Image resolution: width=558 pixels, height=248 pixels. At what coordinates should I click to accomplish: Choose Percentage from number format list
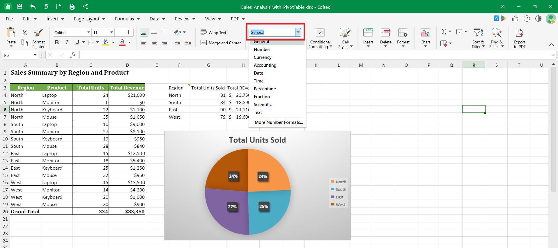click(277, 89)
